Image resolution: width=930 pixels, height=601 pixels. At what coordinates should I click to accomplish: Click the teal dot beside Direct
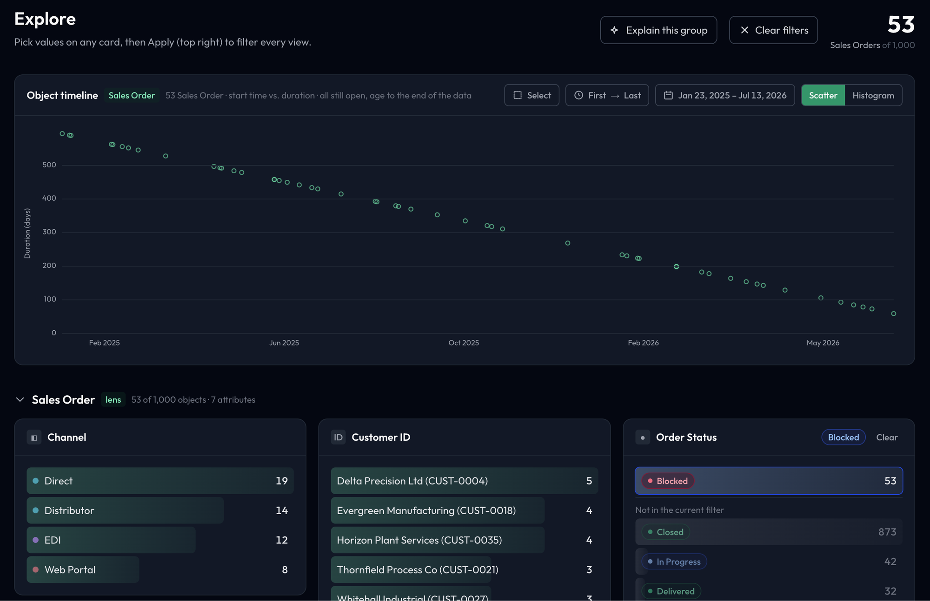[35, 481]
